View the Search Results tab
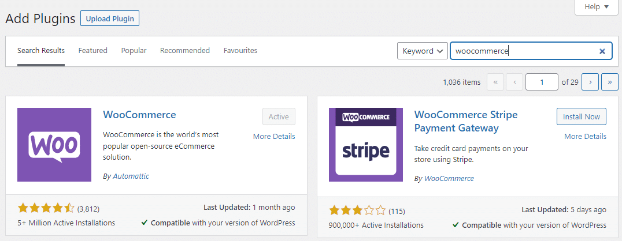 click(41, 51)
